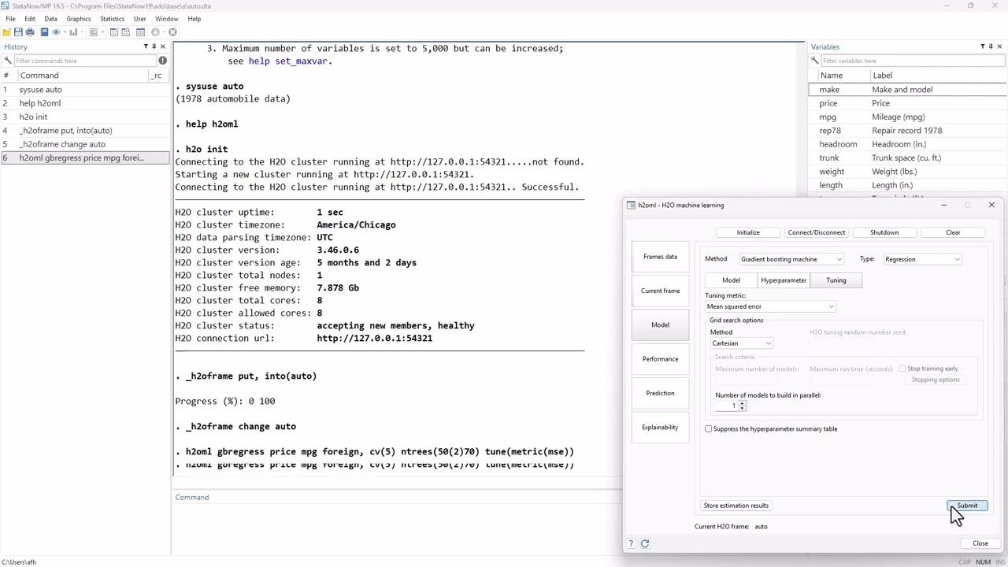Viewport: 1008px width, 567px height.
Task: Open the Current frame section
Action: (660, 291)
